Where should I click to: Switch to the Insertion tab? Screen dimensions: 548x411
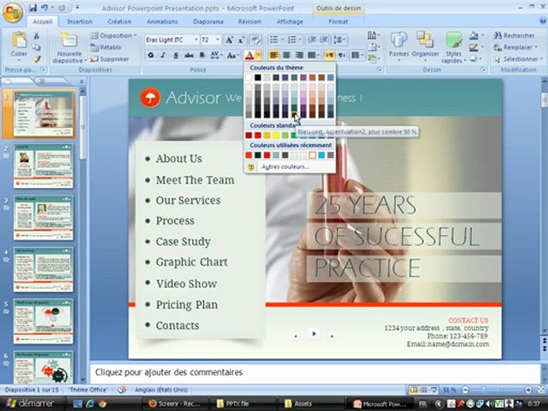(x=80, y=21)
